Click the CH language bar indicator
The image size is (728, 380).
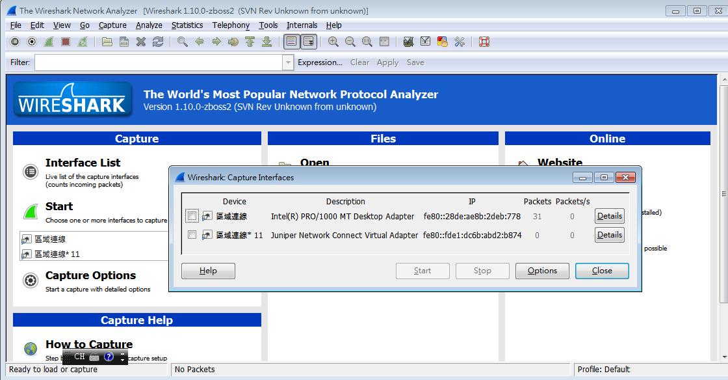coord(79,357)
